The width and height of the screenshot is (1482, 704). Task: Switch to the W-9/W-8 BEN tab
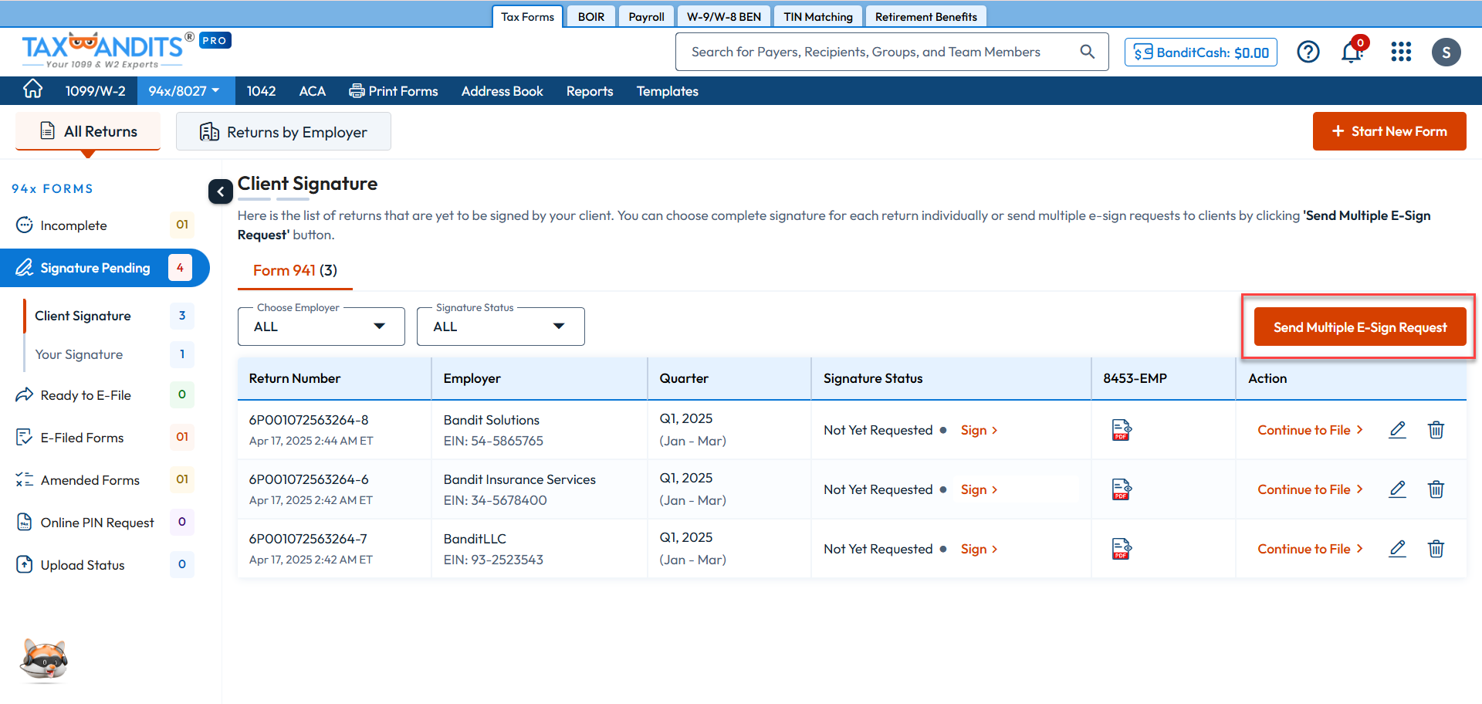click(x=724, y=16)
